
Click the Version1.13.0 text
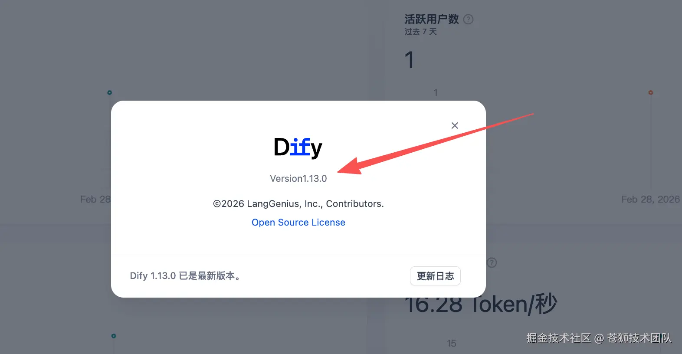pyautogui.click(x=298, y=179)
